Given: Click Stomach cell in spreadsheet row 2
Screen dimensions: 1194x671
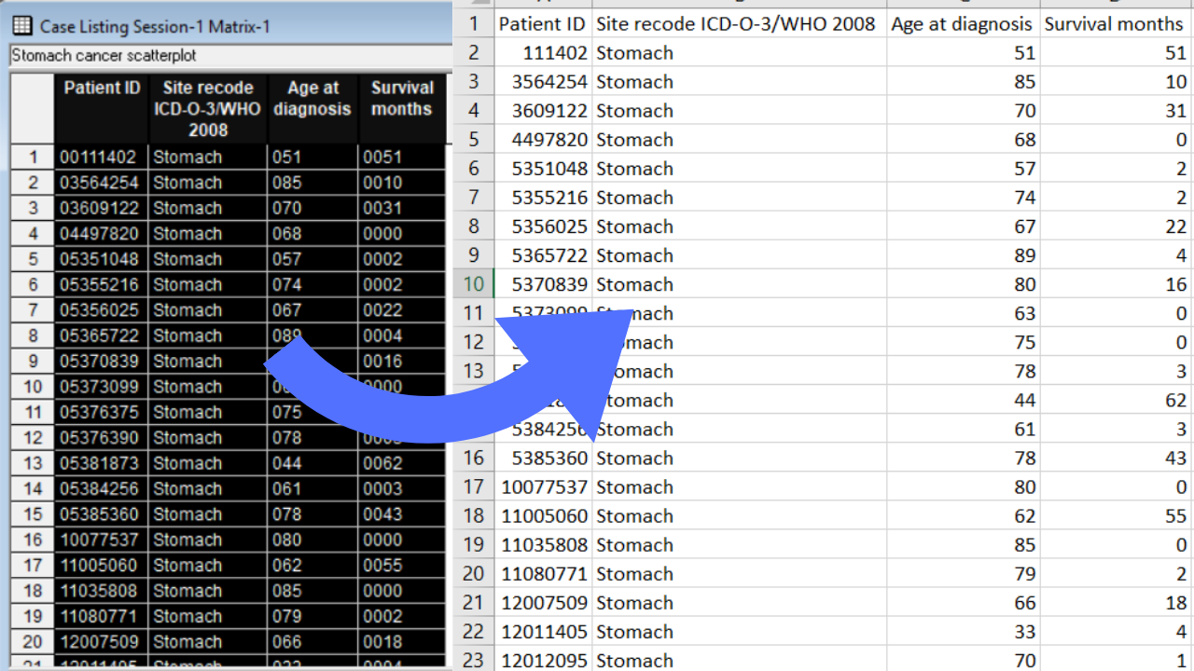Looking at the screenshot, I should (x=739, y=52).
